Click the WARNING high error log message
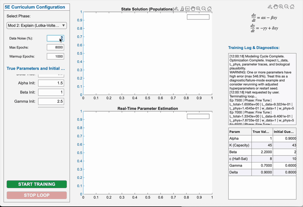Image resolution: width=303 pixels, height=207 pixels. (x=261, y=80)
